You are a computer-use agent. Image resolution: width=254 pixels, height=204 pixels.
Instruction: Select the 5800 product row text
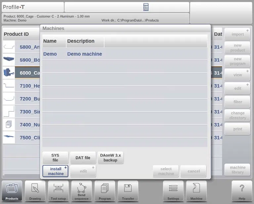(x=30, y=47)
